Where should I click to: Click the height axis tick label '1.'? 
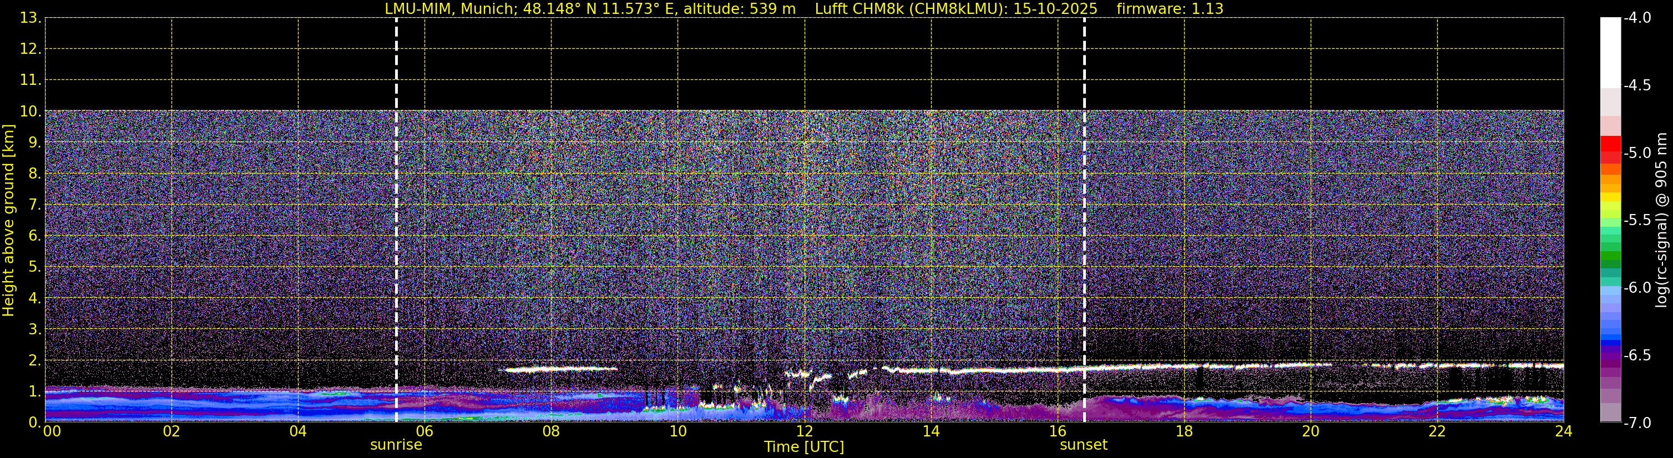click(34, 391)
